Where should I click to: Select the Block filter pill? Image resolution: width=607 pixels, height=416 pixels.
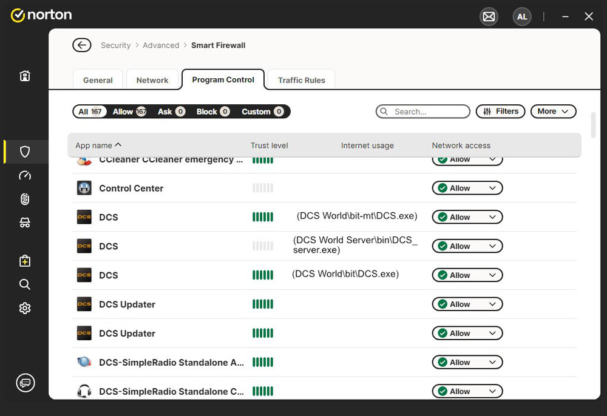[212, 112]
